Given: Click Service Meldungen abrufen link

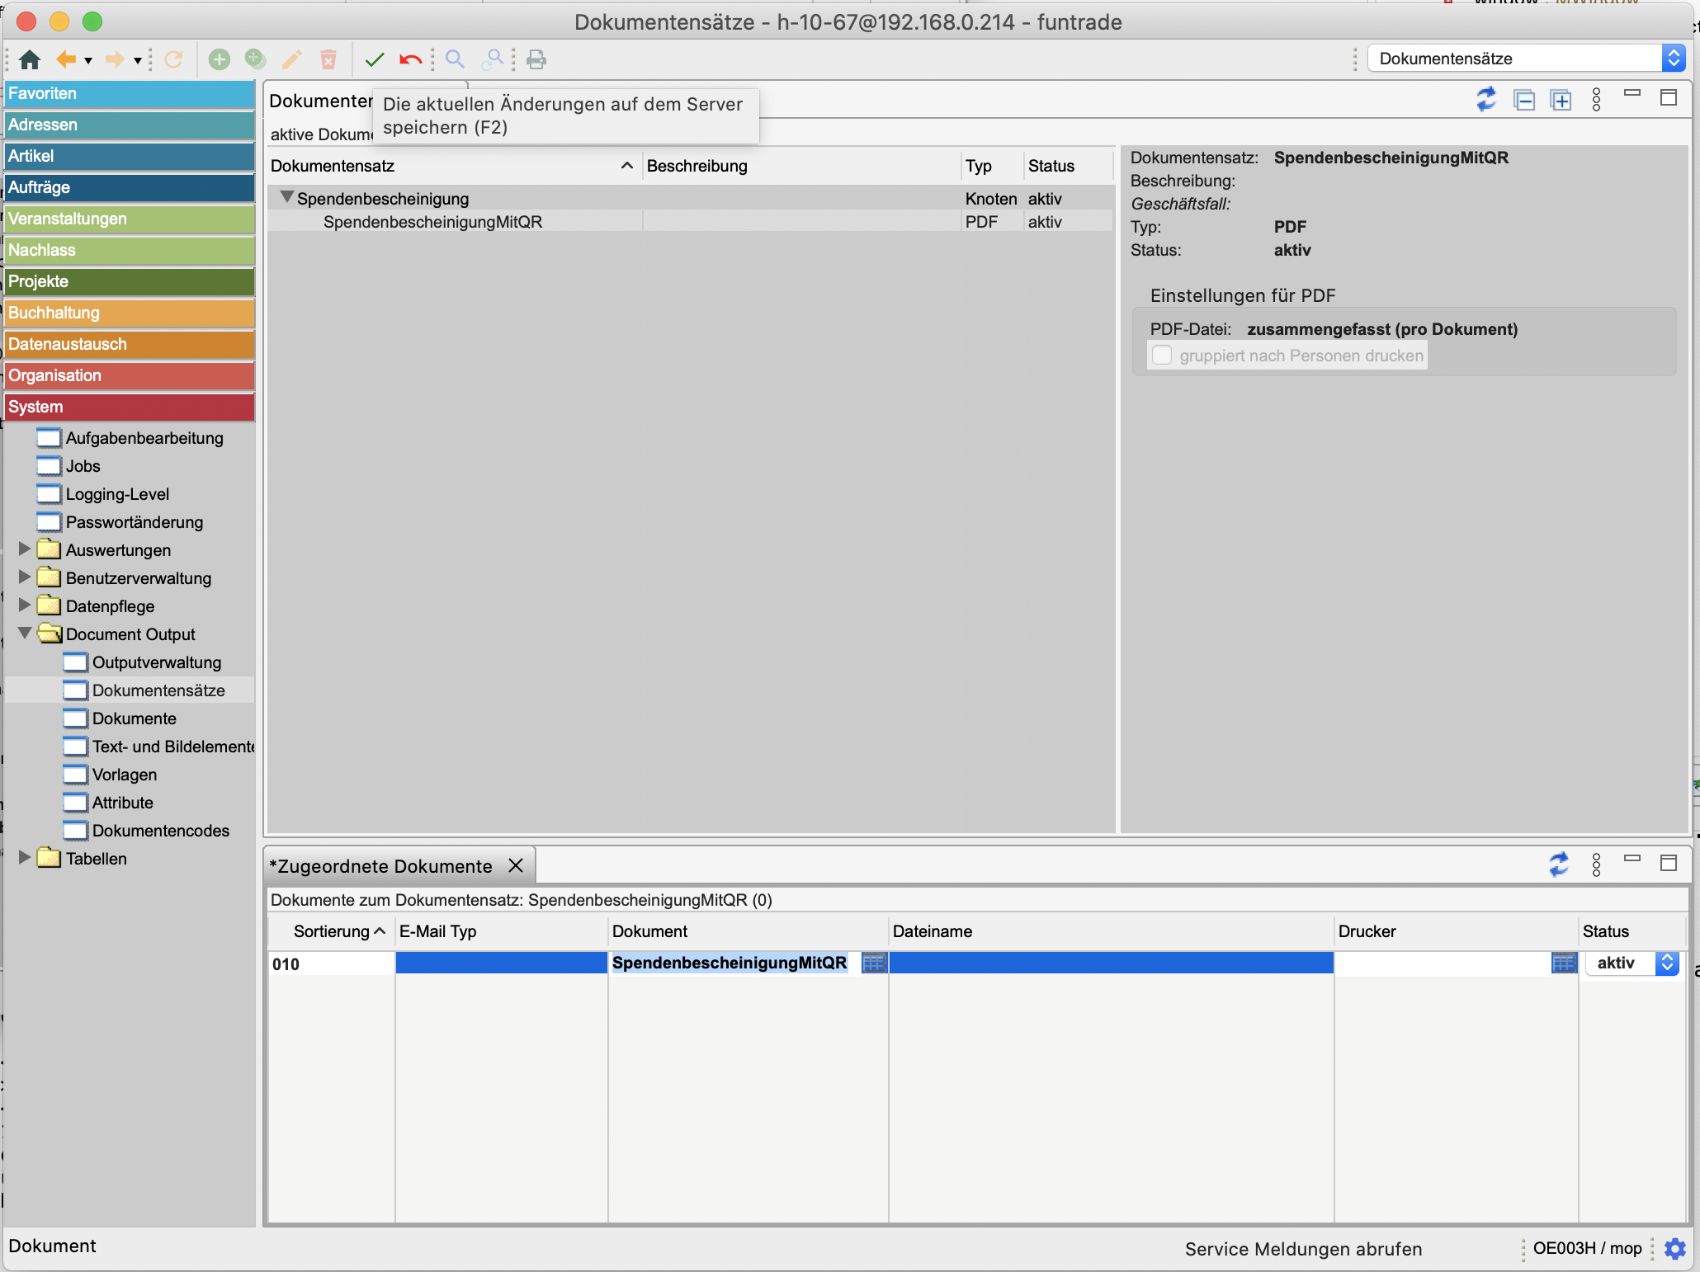Looking at the screenshot, I should click(1303, 1249).
